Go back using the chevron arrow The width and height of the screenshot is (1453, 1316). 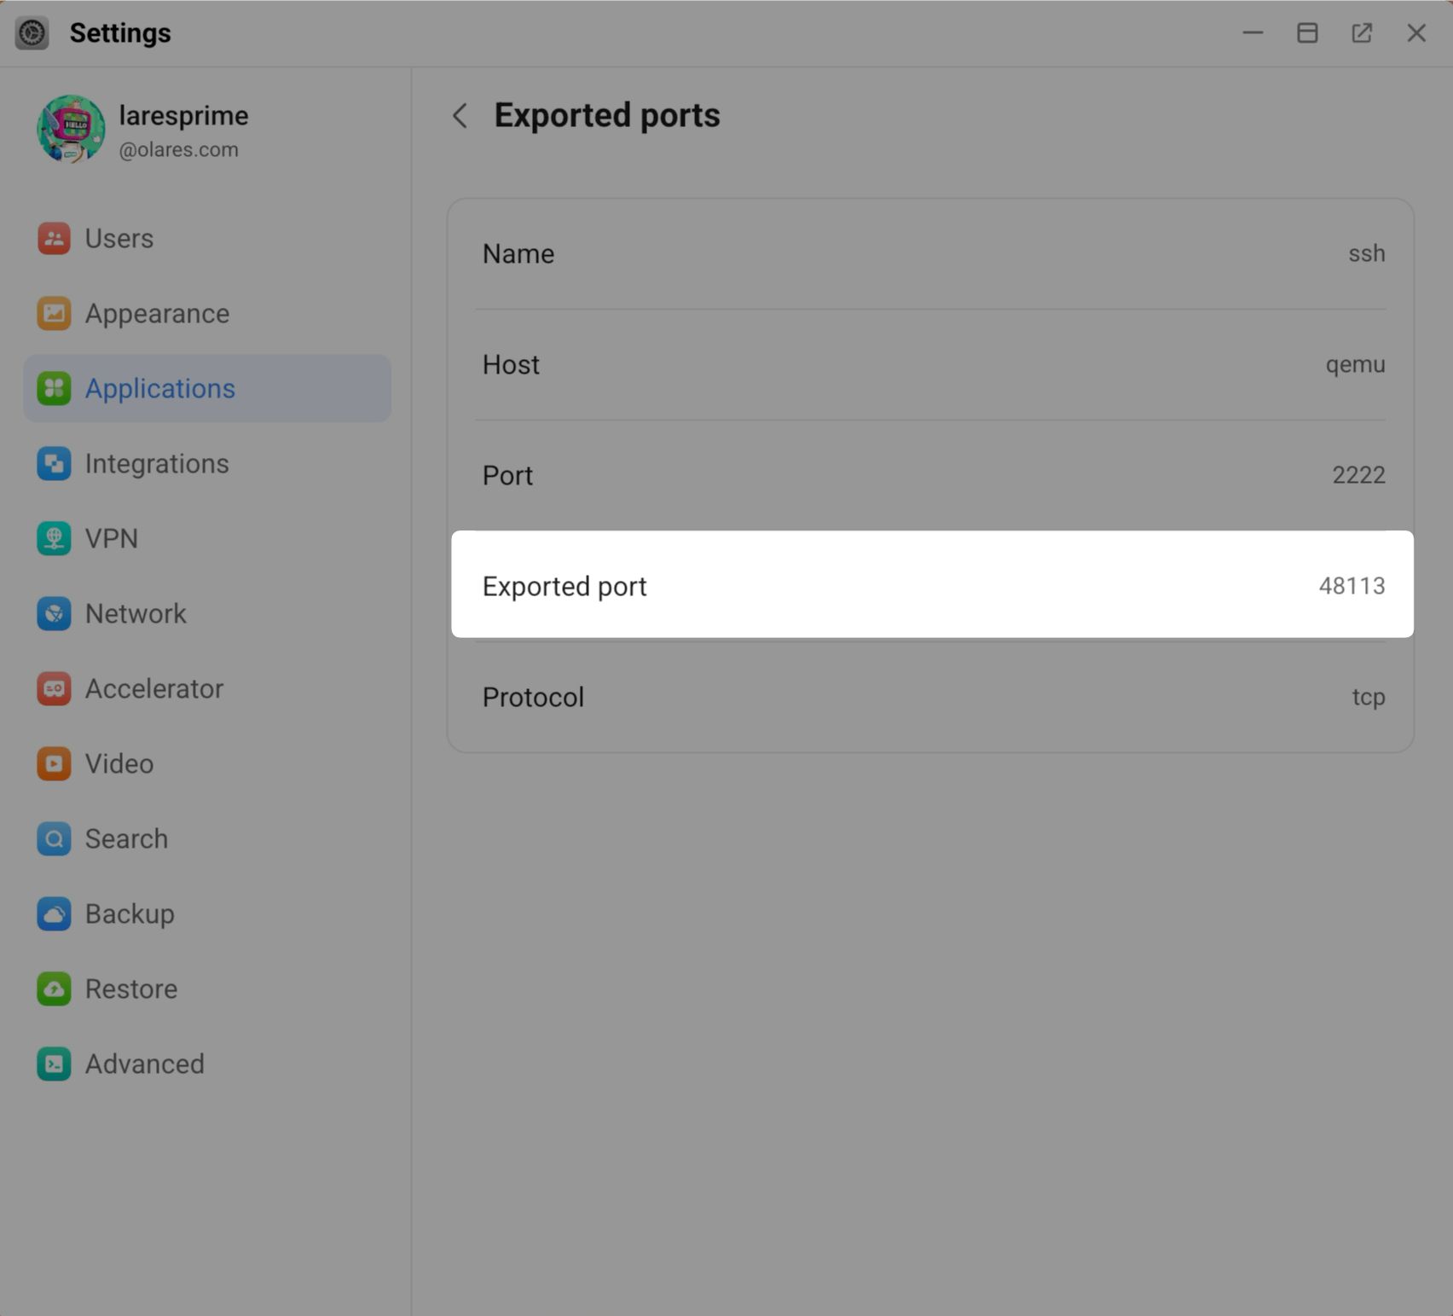tap(460, 115)
